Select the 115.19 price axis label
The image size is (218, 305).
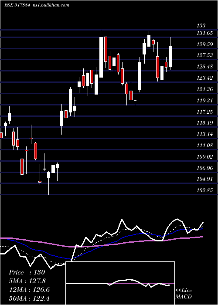(x=205, y=123)
